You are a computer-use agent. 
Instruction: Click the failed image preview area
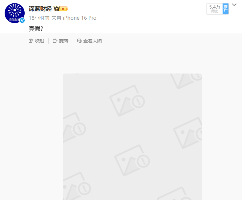[x=133, y=137]
